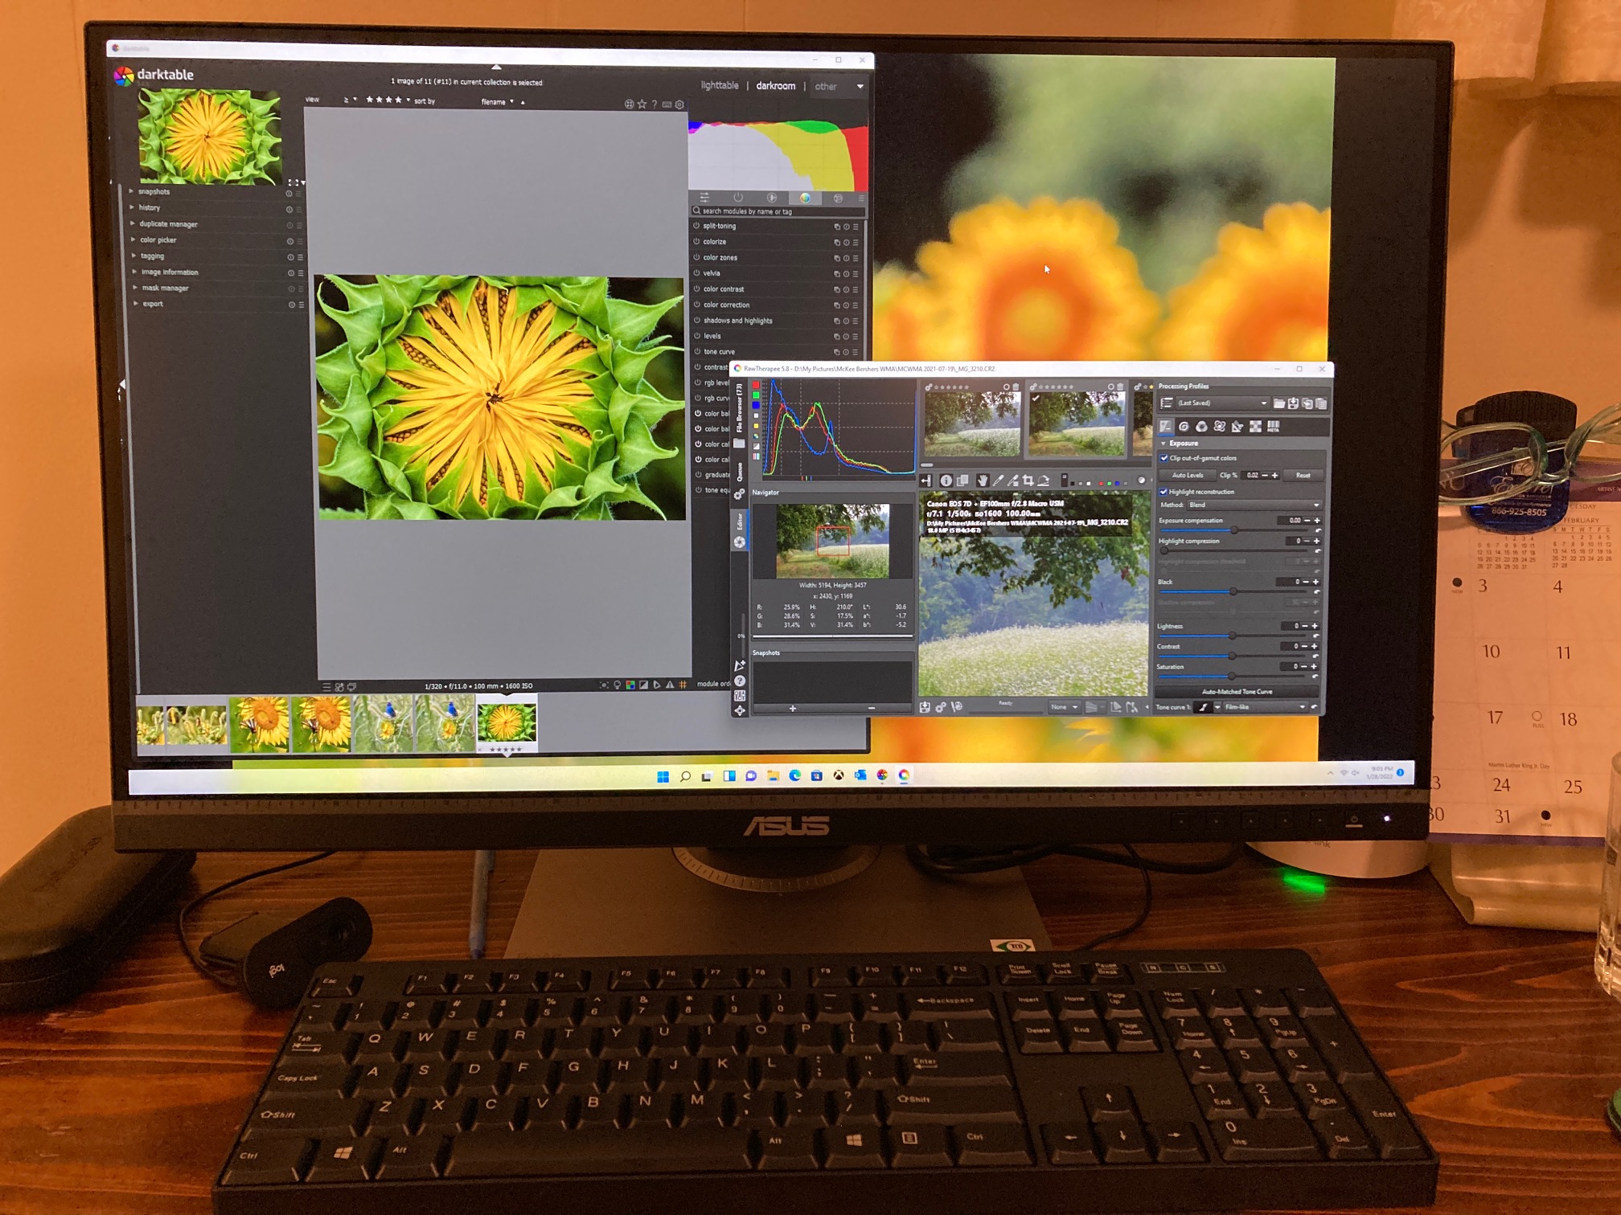Open darktable global preferences gear icon

pyautogui.click(x=679, y=104)
